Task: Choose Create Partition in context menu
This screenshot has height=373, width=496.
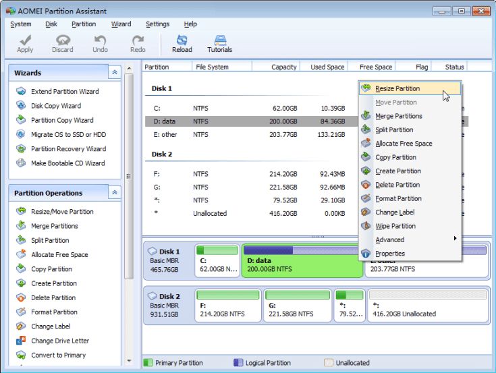Action: (x=410, y=171)
